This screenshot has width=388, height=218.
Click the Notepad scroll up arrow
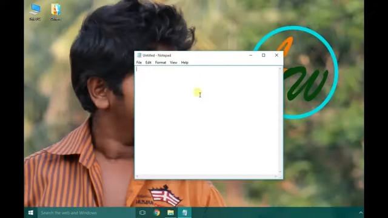(x=280, y=68)
